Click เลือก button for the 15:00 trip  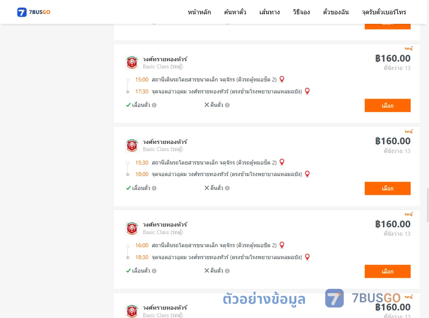tap(387, 105)
